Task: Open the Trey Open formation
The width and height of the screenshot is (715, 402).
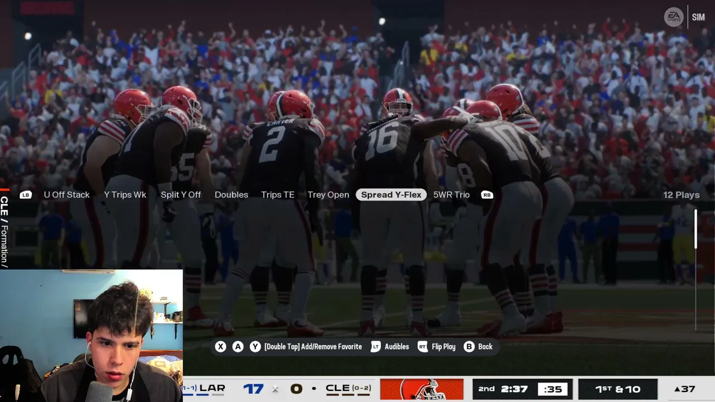Action: [x=328, y=195]
